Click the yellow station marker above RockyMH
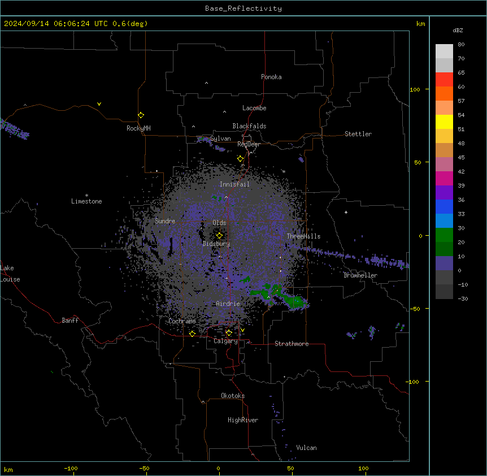The height and width of the screenshot is (476, 487). point(141,115)
